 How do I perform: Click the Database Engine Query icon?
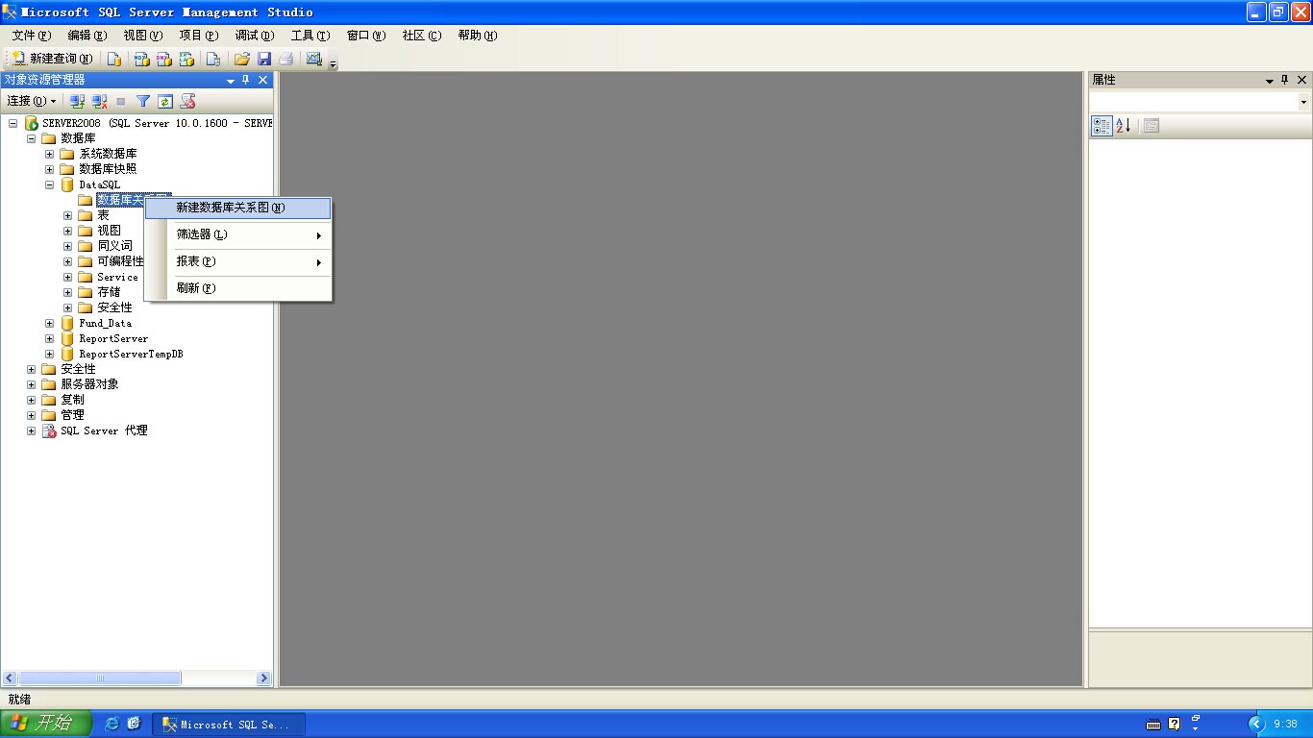point(114,59)
